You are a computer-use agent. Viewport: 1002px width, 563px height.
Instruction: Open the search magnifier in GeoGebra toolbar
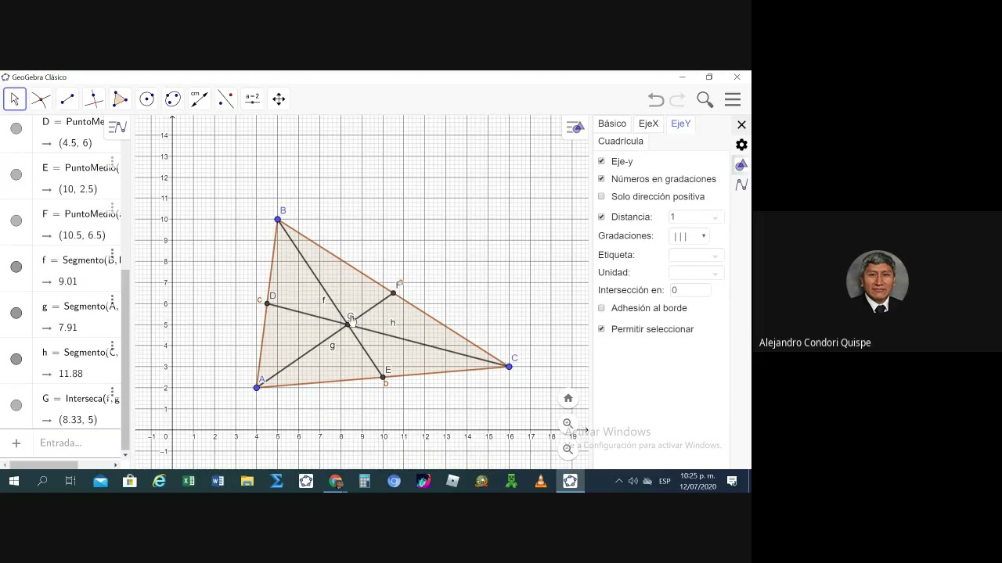(x=705, y=99)
